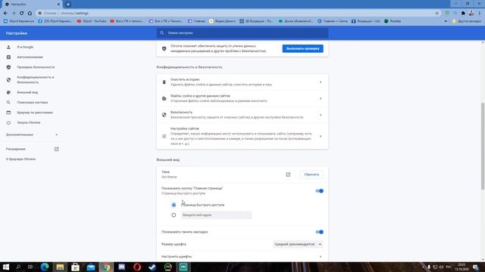Open Discord from the taskbar

tap(122, 267)
